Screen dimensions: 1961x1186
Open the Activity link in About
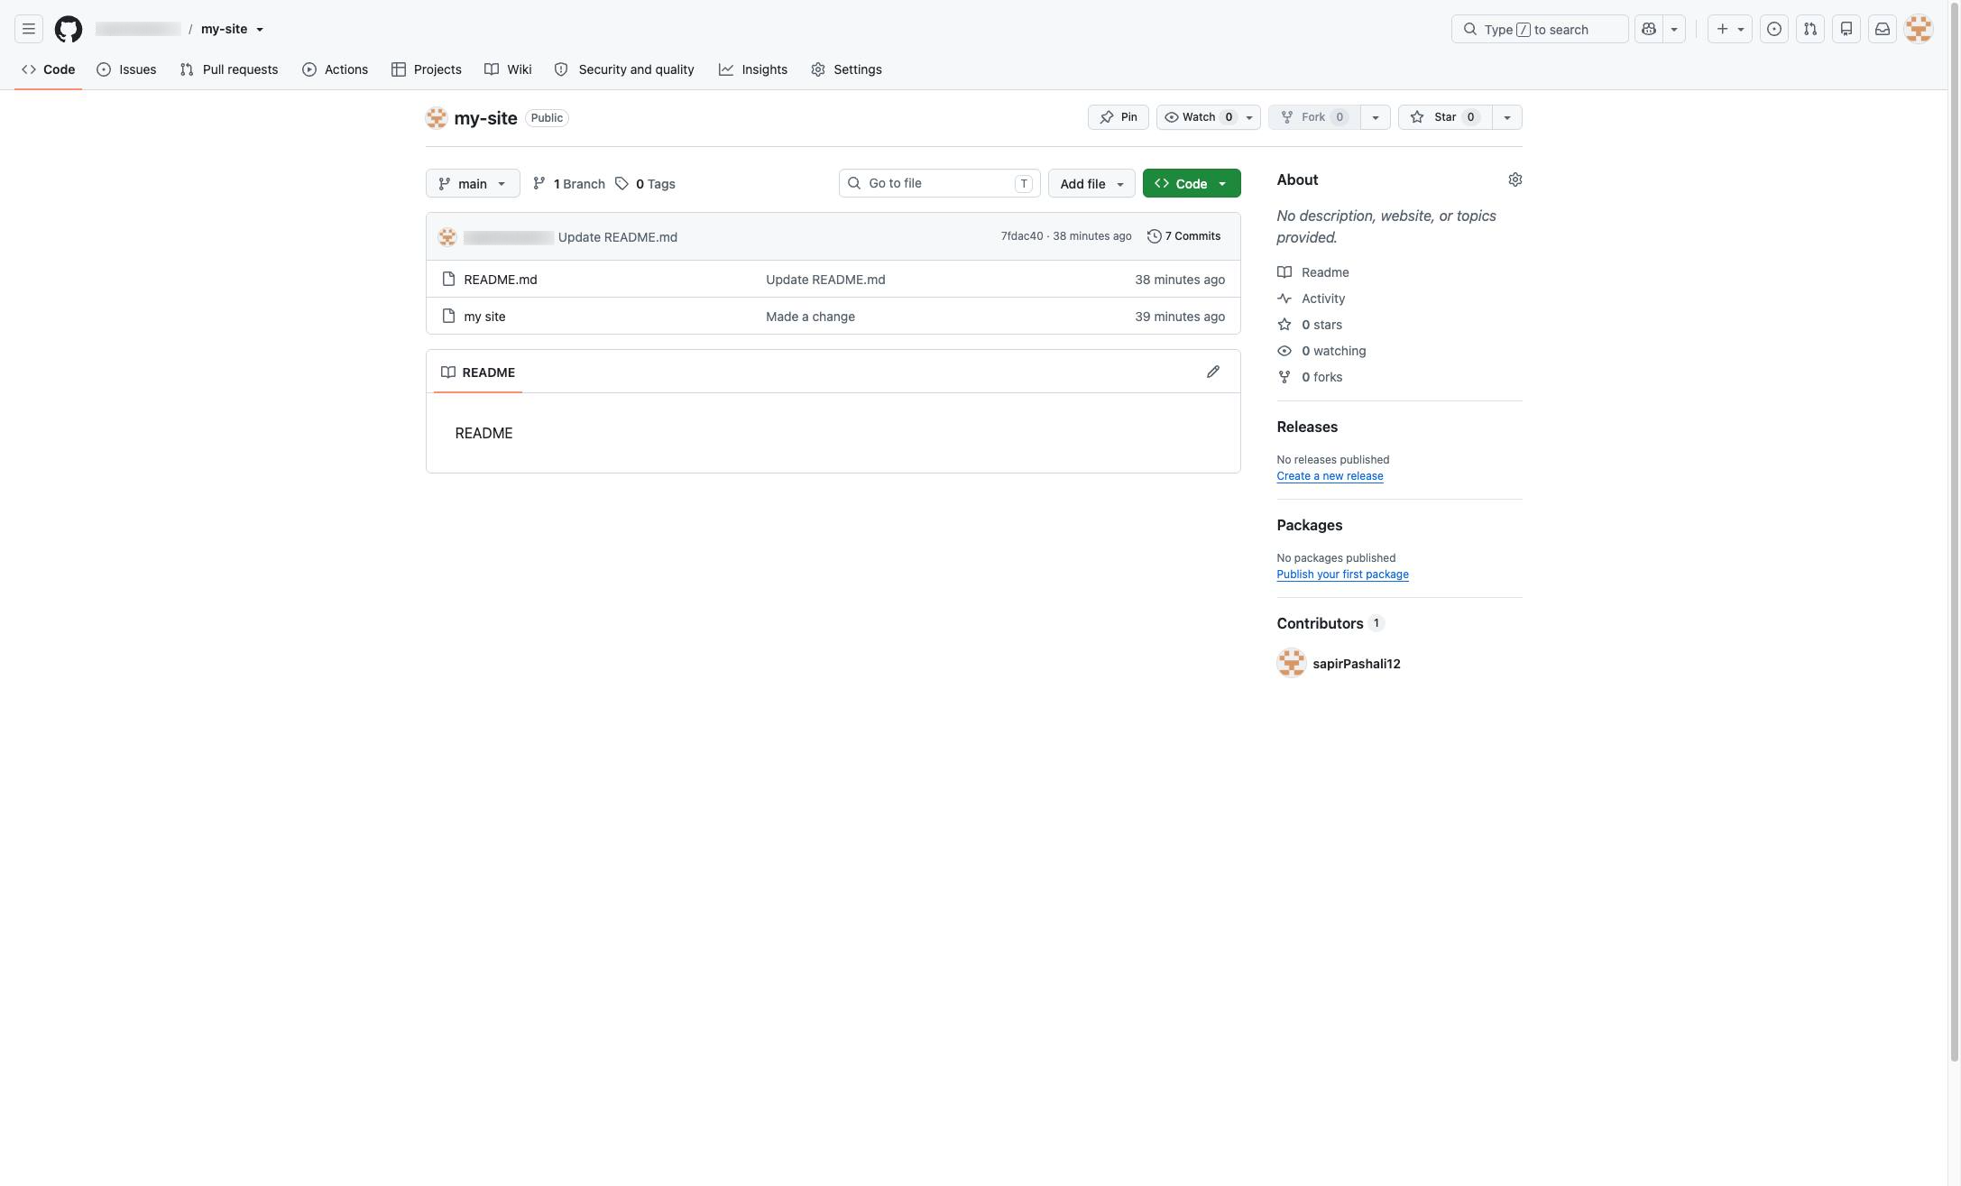pos(1312,299)
